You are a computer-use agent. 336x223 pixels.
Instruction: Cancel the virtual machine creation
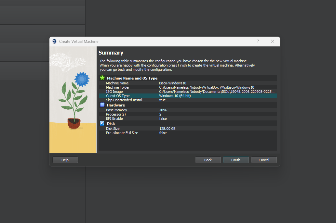pos(264,160)
